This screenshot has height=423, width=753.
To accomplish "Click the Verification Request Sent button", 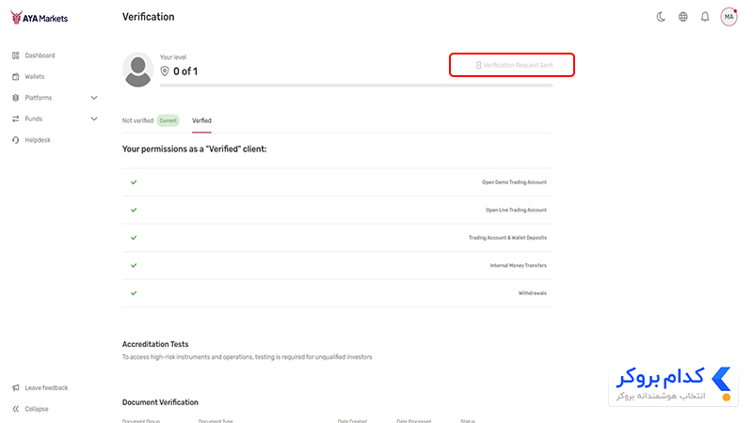I will (x=512, y=65).
